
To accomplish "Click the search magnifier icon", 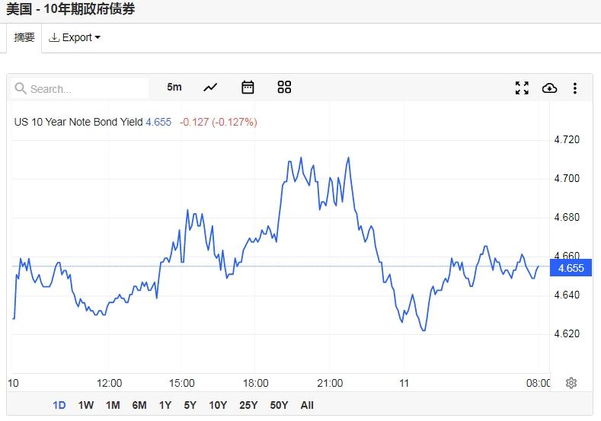I will coord(21,89).
